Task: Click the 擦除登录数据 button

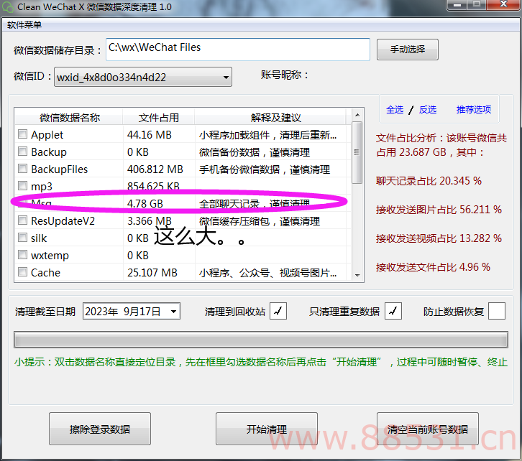Action: (100, 429)
